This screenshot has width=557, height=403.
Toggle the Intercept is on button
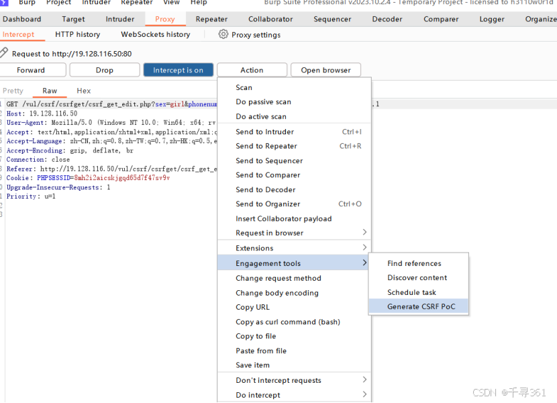pos(179,70)
